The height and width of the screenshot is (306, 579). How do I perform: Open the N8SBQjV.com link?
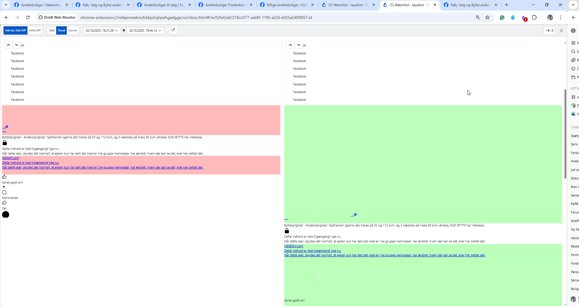pos(293,246)
